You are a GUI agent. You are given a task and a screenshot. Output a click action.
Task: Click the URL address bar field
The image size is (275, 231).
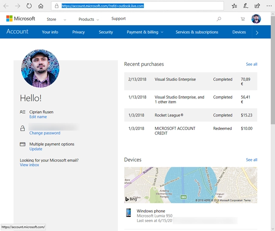(137, 6)
